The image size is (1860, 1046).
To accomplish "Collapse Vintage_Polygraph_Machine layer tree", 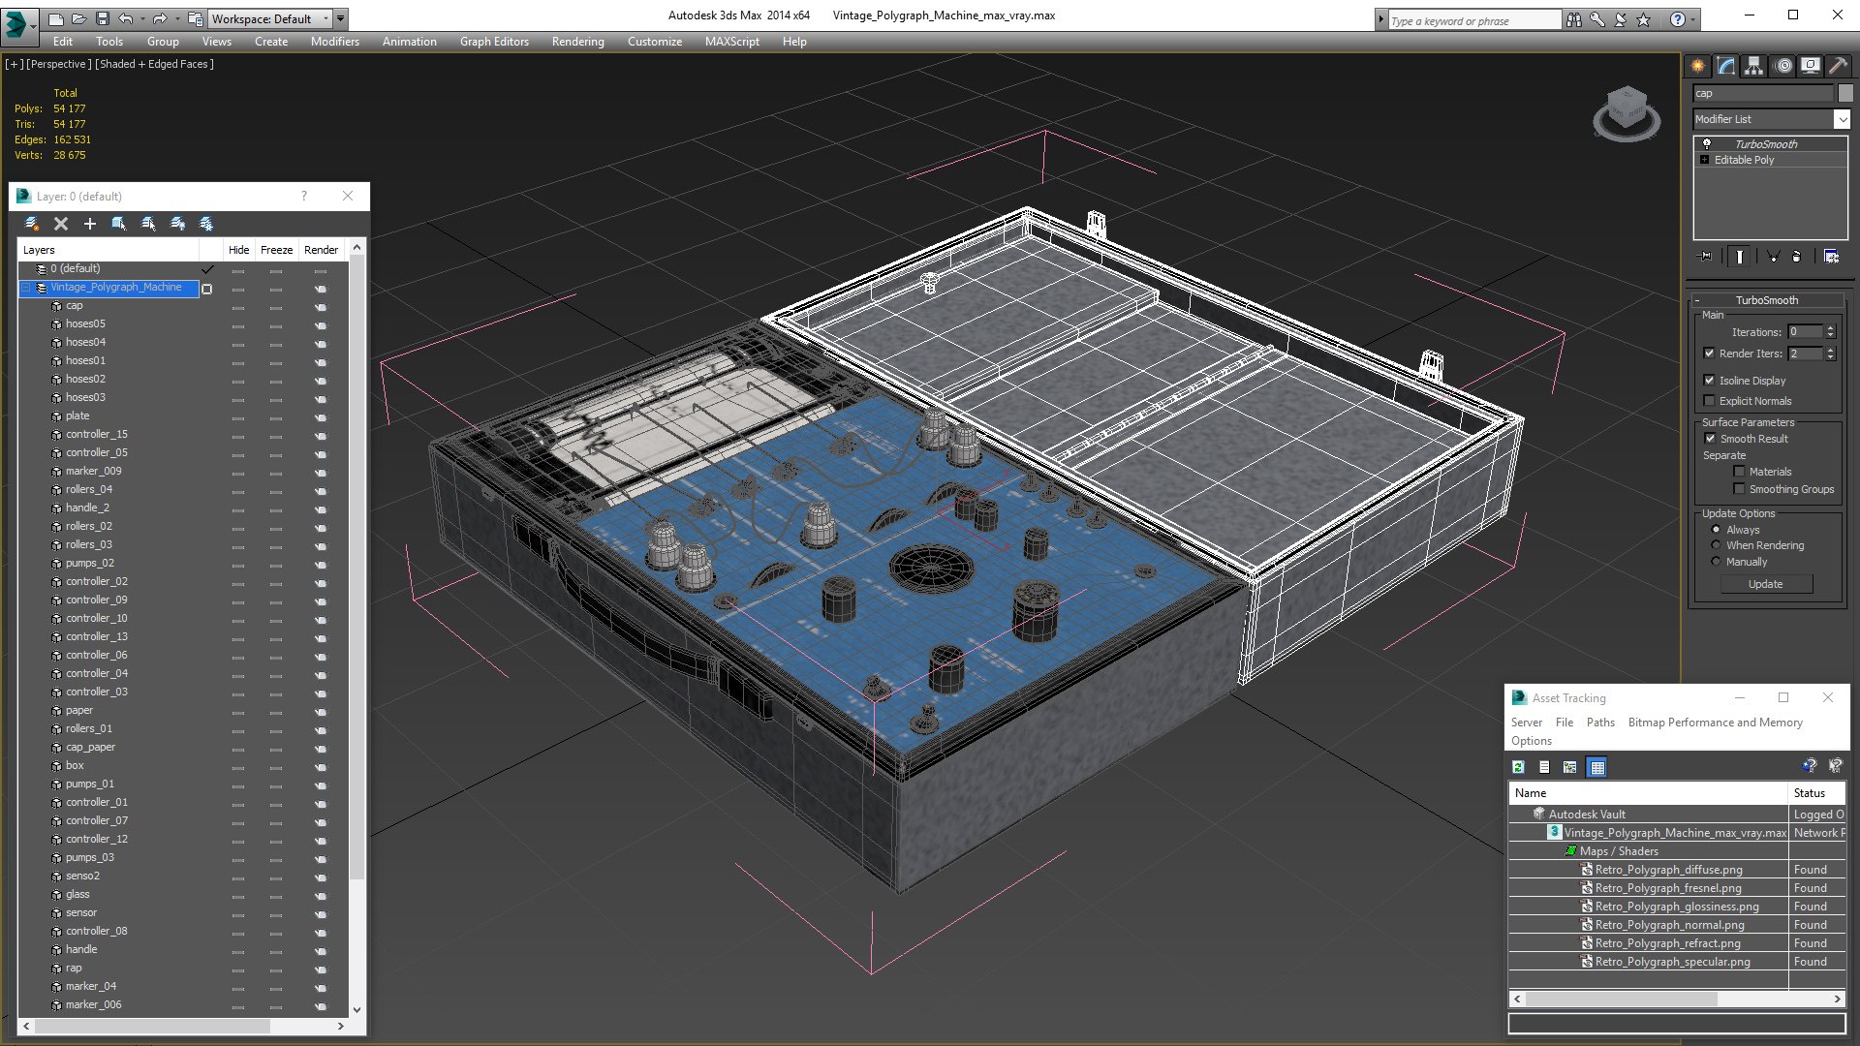I will coord(26,288).
